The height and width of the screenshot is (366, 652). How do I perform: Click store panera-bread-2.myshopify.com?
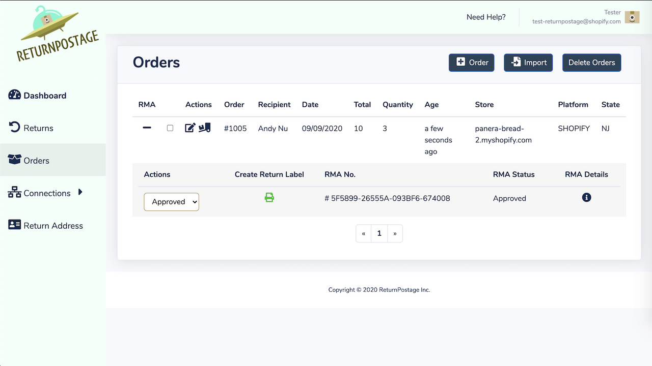[503, 134]
